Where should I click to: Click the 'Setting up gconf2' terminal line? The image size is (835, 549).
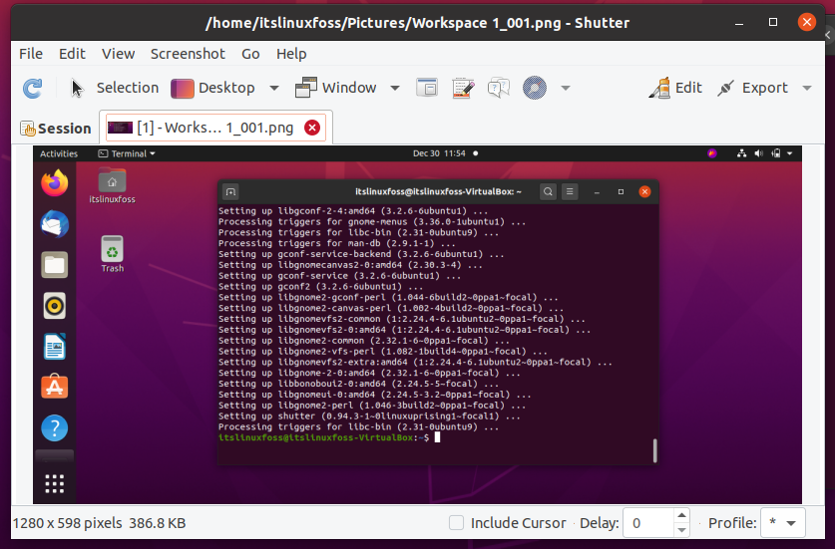tap(320, 286)
